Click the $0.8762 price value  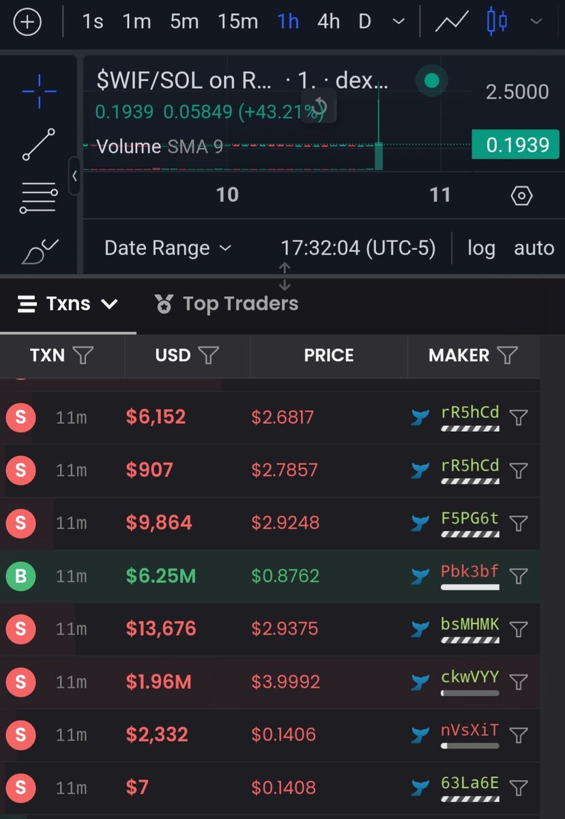(285, 576)
